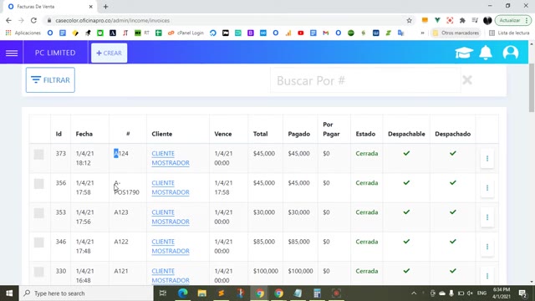Expand actions menu for invoice A123
The height and width of the screenshot is (301, 535).
[x=487, y=217]
